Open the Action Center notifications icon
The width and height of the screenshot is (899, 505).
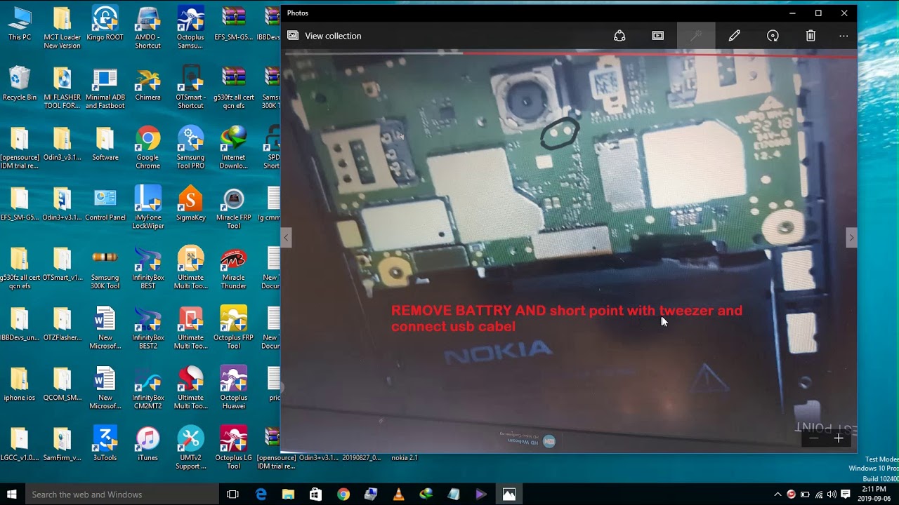(846, 494)
